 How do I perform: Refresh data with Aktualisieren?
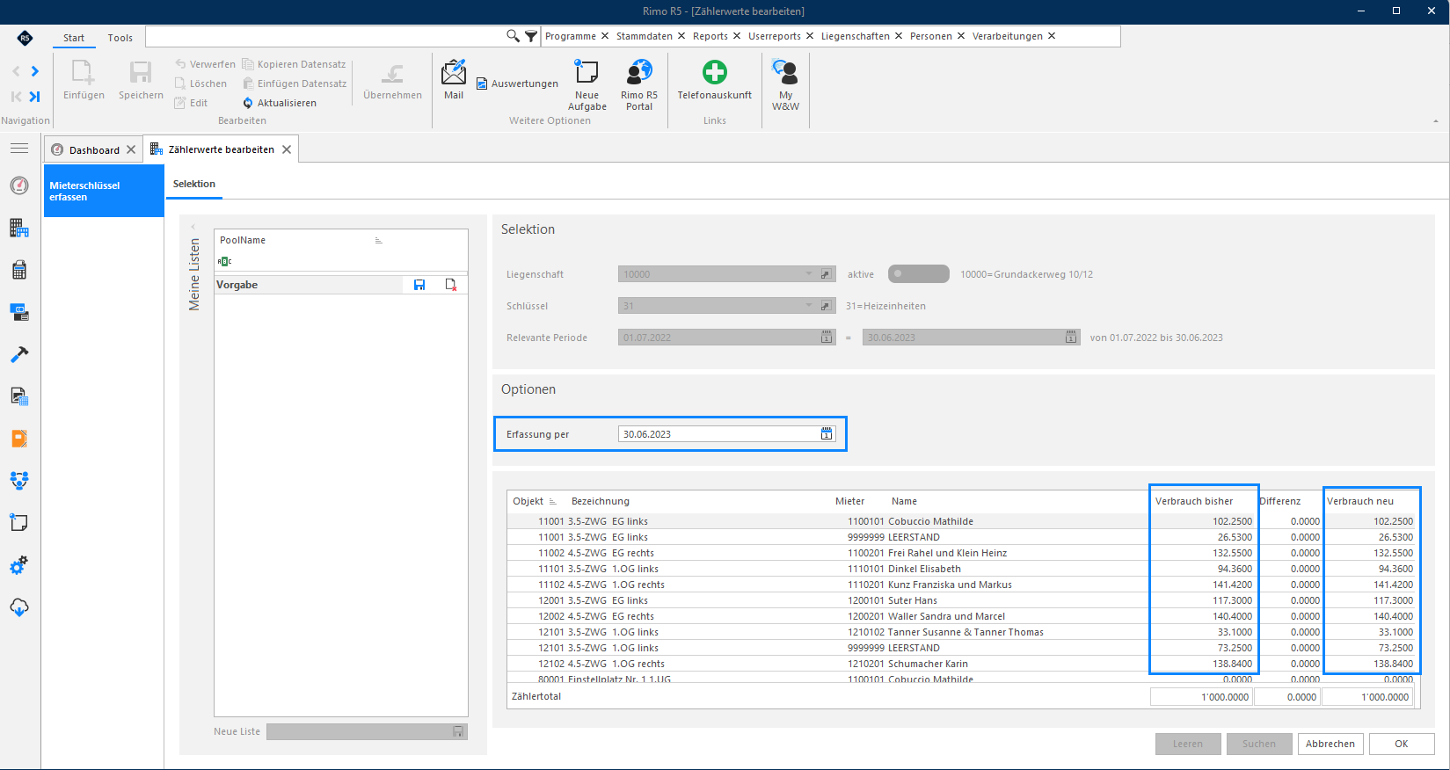tap(280, 103)
